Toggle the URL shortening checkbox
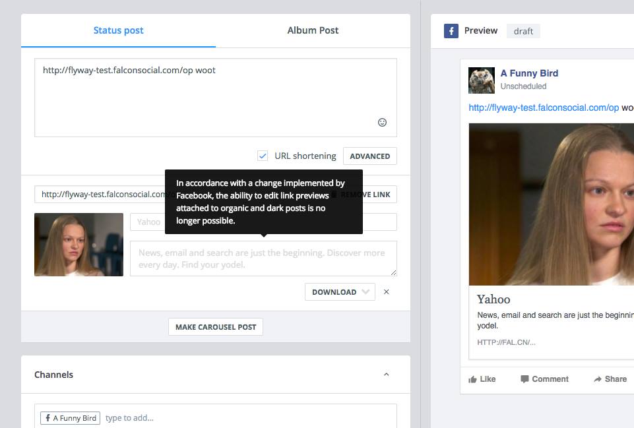The image size is (634, 428). click(x=263, y=156)
